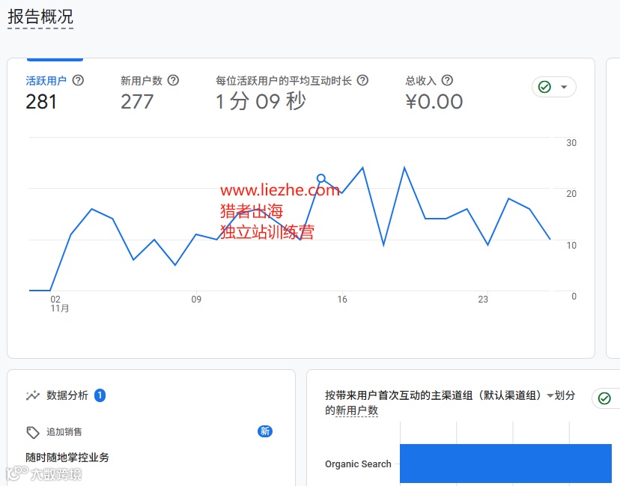Click the 1 分 09 秒 value

[x=261, y=101]
